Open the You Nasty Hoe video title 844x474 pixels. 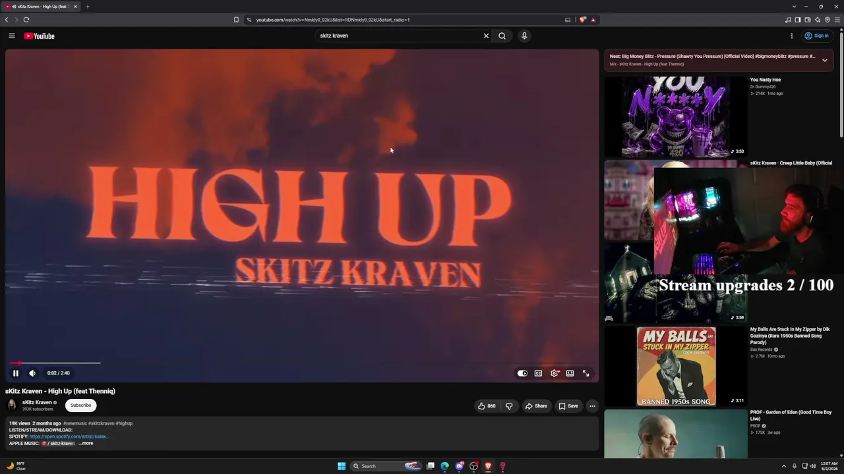pyautogui.click(x=766, y=80)
